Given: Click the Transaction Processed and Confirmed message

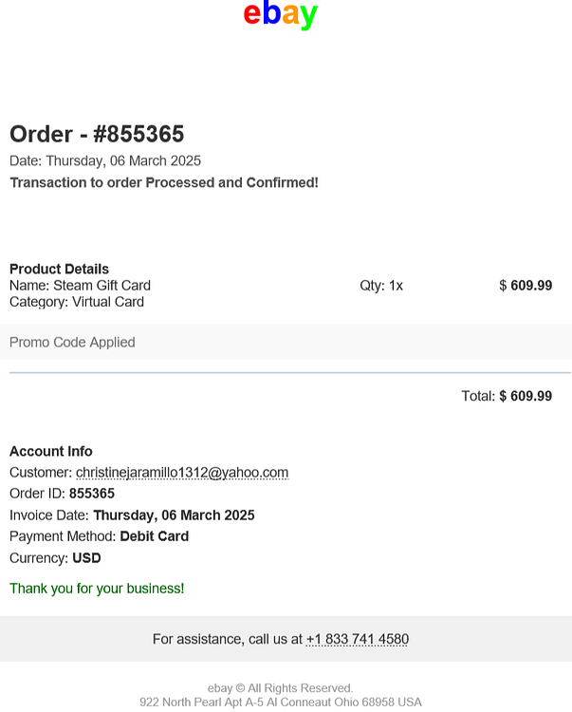Looking at the screenshot, I should (164, 182).
